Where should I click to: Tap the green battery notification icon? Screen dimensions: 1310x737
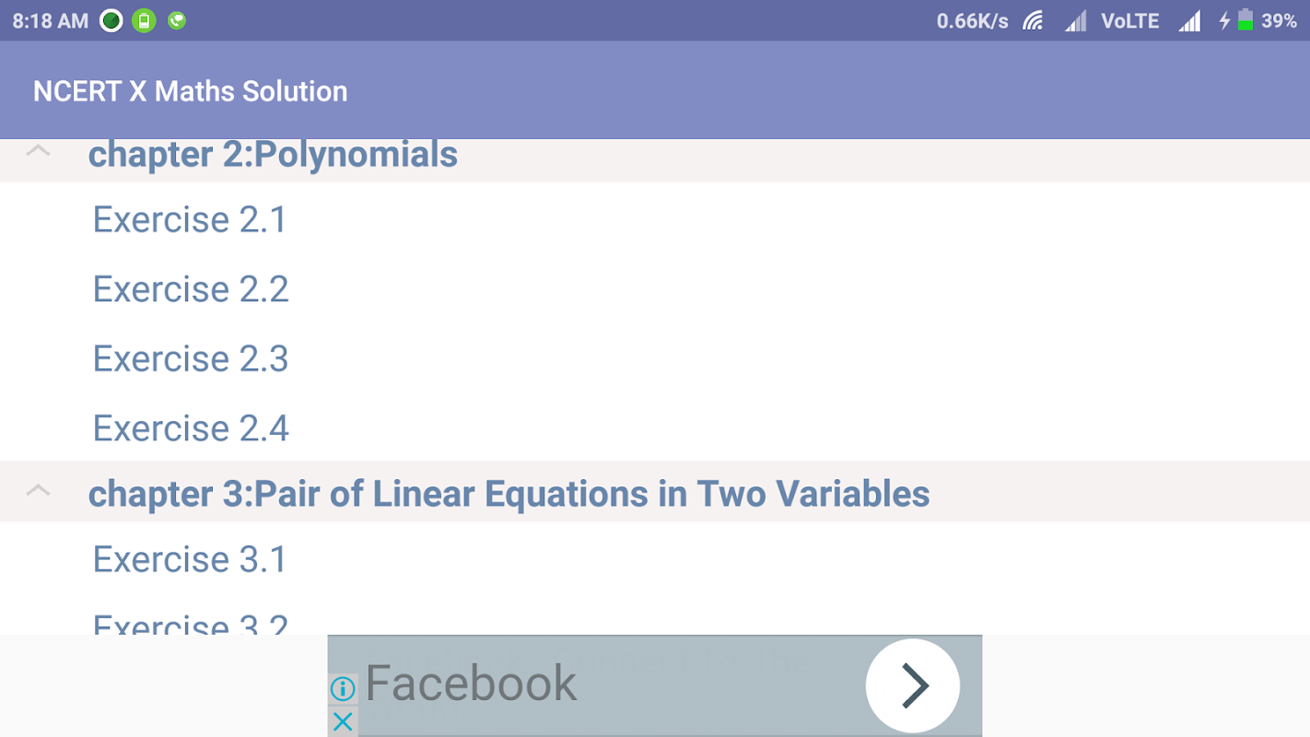pyautogui.click(x=144, y=20)
